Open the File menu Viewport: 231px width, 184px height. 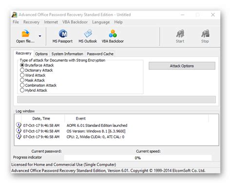[x=16, y=22]
